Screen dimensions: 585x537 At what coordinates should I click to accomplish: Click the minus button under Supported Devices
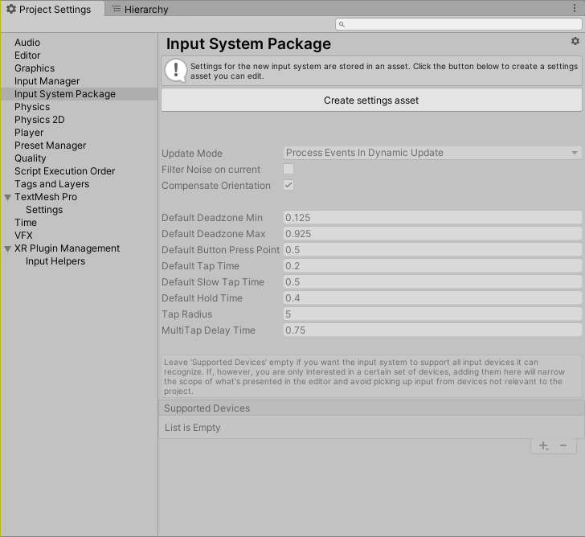point(563,445)
